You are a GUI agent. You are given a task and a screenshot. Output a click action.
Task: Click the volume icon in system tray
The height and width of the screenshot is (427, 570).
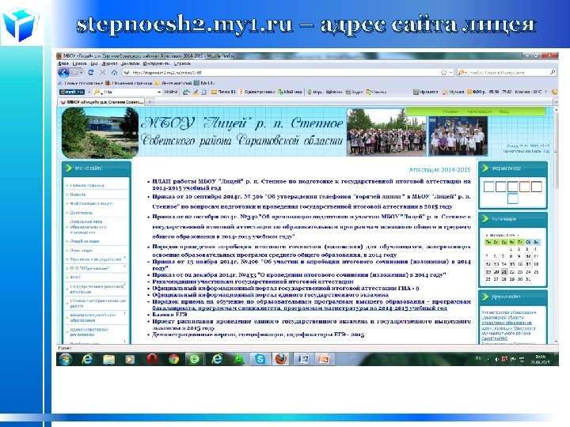click(496, 359)
